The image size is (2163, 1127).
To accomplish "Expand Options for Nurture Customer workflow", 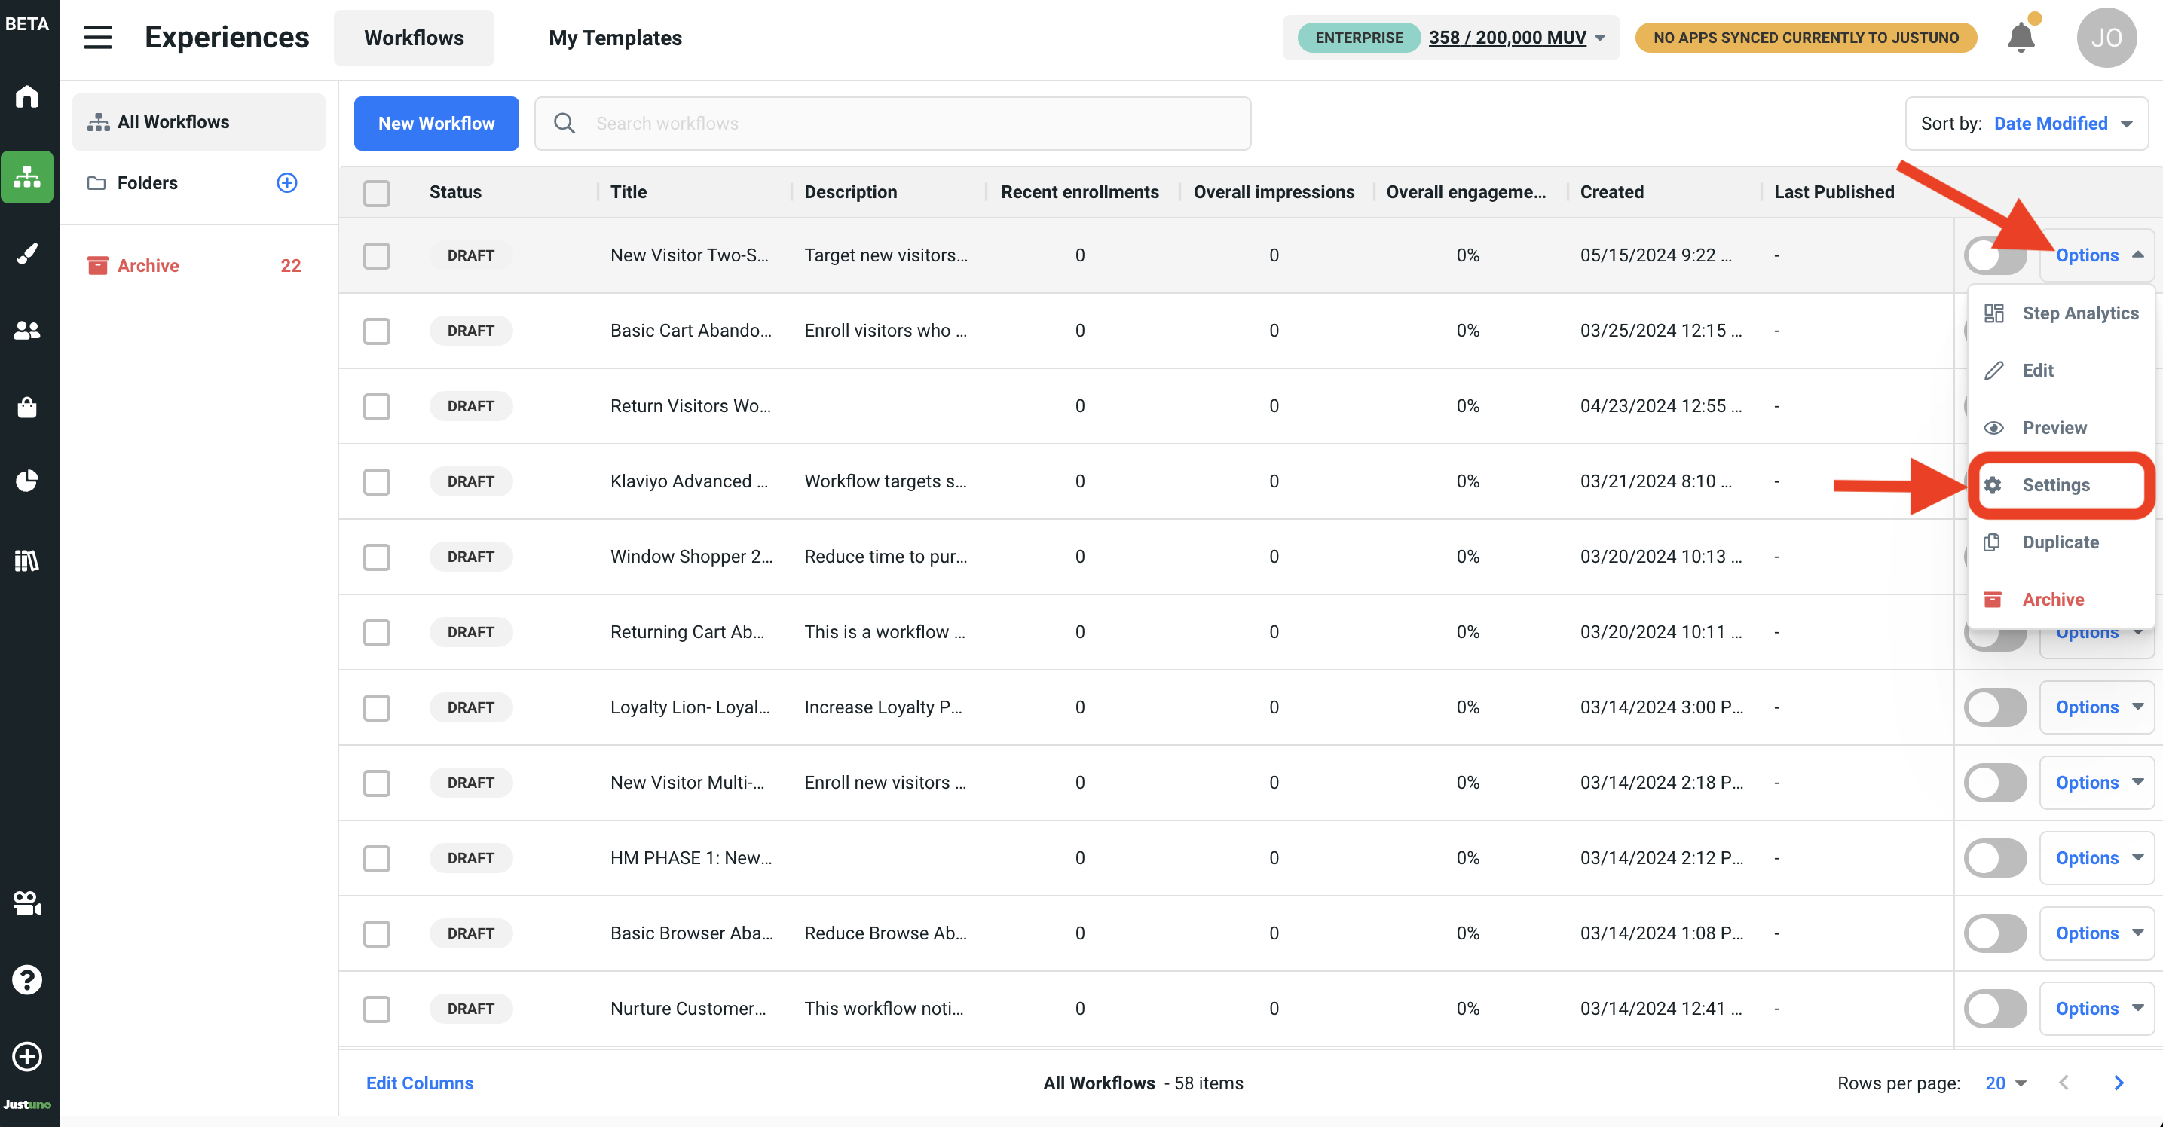I will [2096, 1009].
